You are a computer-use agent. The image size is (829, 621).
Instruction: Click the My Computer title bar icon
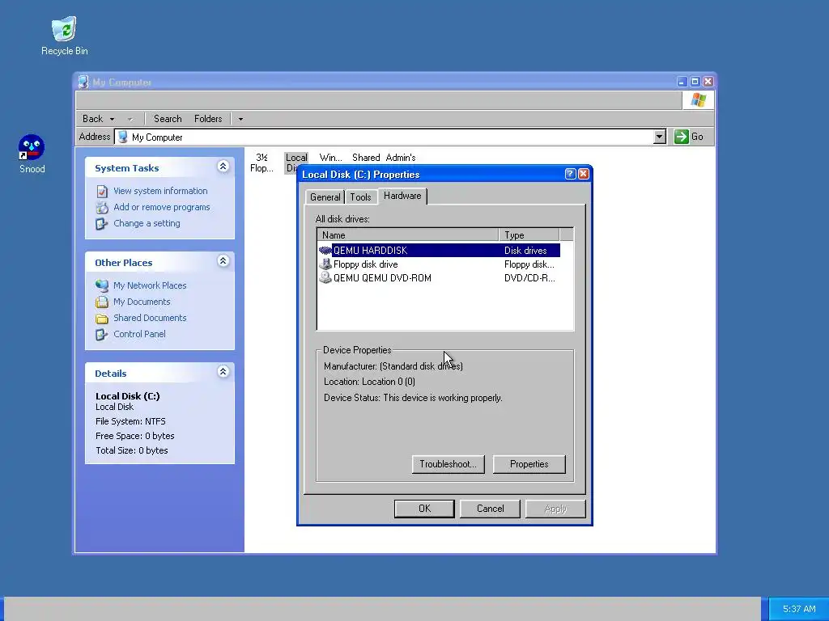(83, 82)
